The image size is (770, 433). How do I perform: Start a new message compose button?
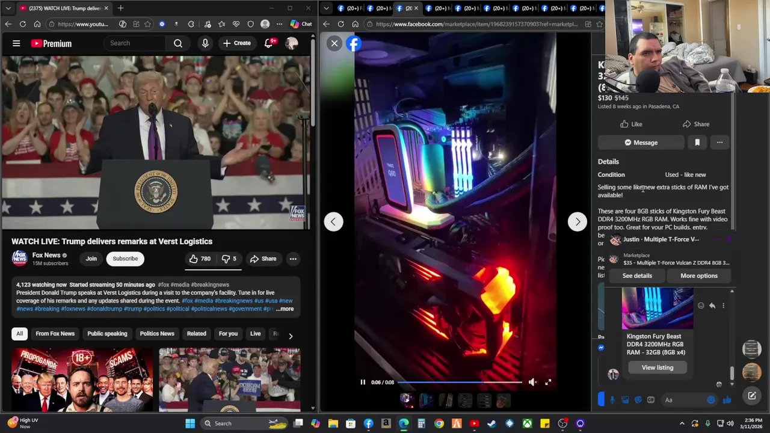[x=752, y=396]
